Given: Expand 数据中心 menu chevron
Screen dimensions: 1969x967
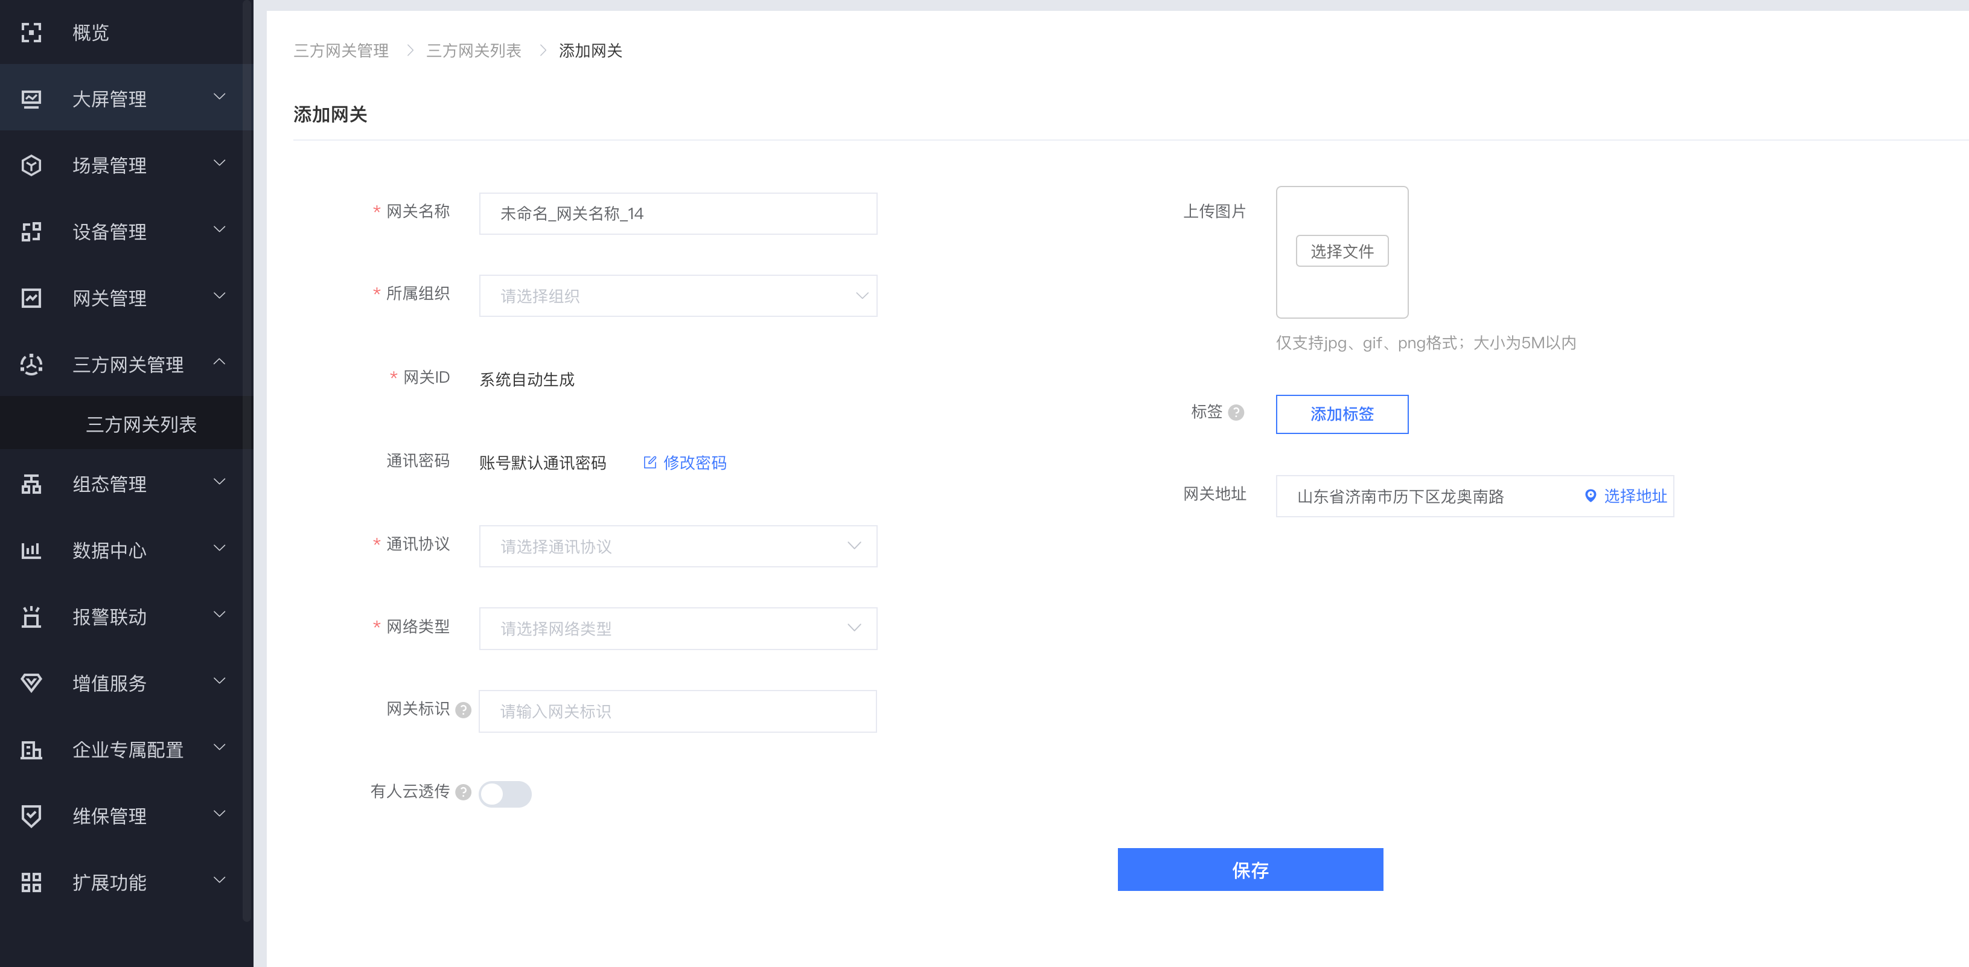Looking at the screenshot, I should click(219, 549).
